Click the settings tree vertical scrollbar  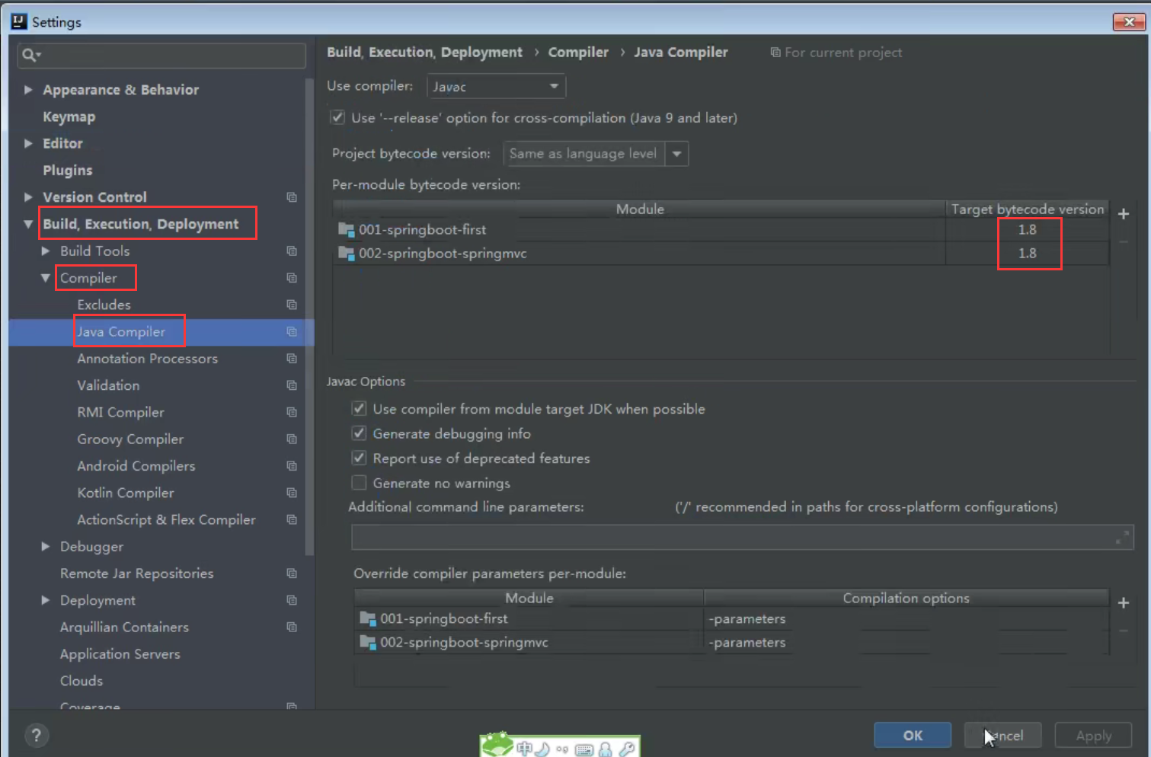(x=309, y=316)
